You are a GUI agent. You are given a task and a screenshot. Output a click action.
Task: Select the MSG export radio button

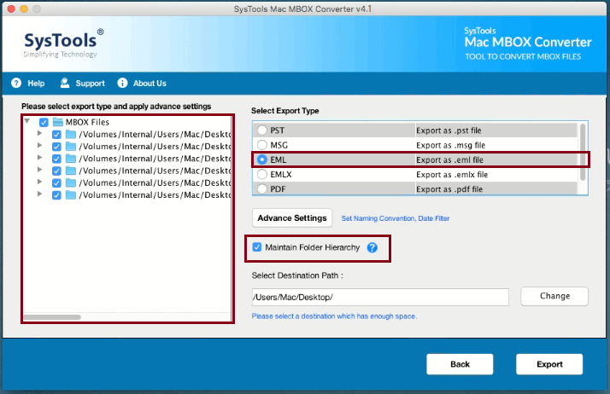click(x=262, y=145)
